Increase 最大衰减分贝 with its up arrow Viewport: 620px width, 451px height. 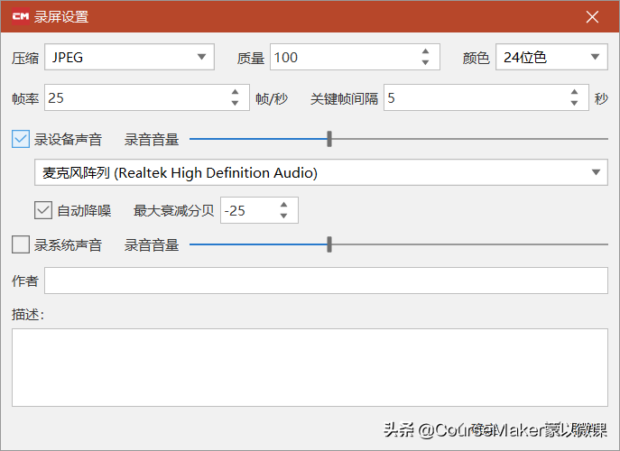click(x=283, y=205)
